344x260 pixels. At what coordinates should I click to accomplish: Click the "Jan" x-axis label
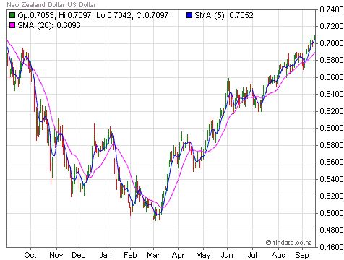[x=106, y=255]
